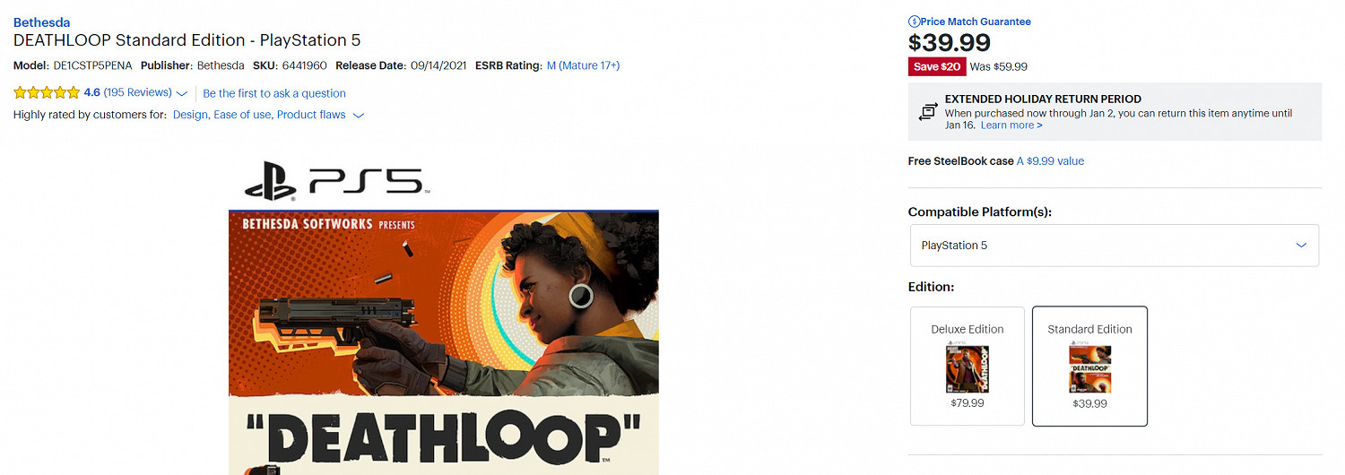Image resolution: width=1345 pixels, height=475 pixels.
Task: Open the DEATHLOOP main cover image
Action: 444,342
